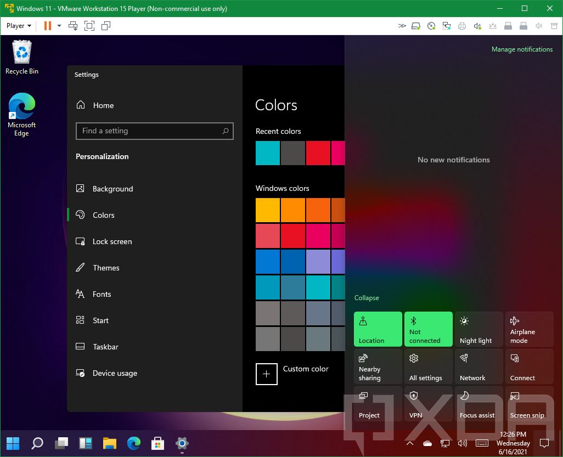Pick dark gray recent color swatch
The image size is (563, 457).
click(x=293, y=153)
